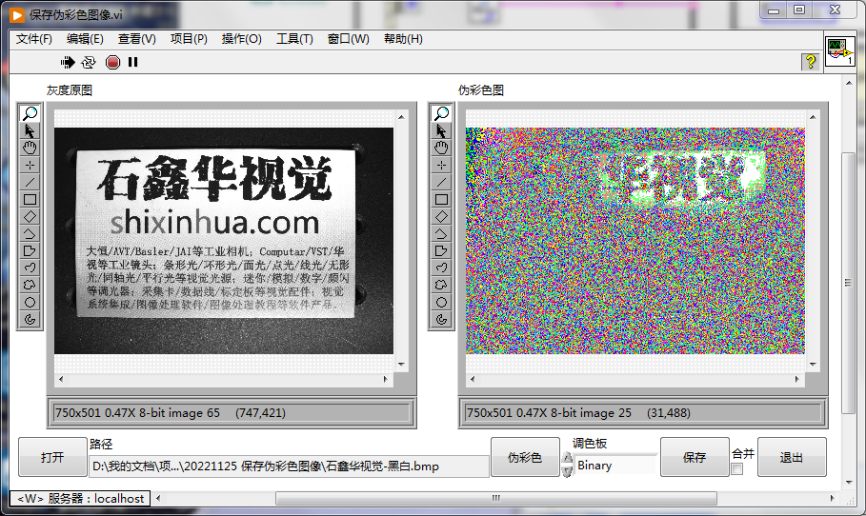Select Freehand Line tool in pseudo-color palette
The height and width of the screenshot is (516, 866).
click(441, 268)
